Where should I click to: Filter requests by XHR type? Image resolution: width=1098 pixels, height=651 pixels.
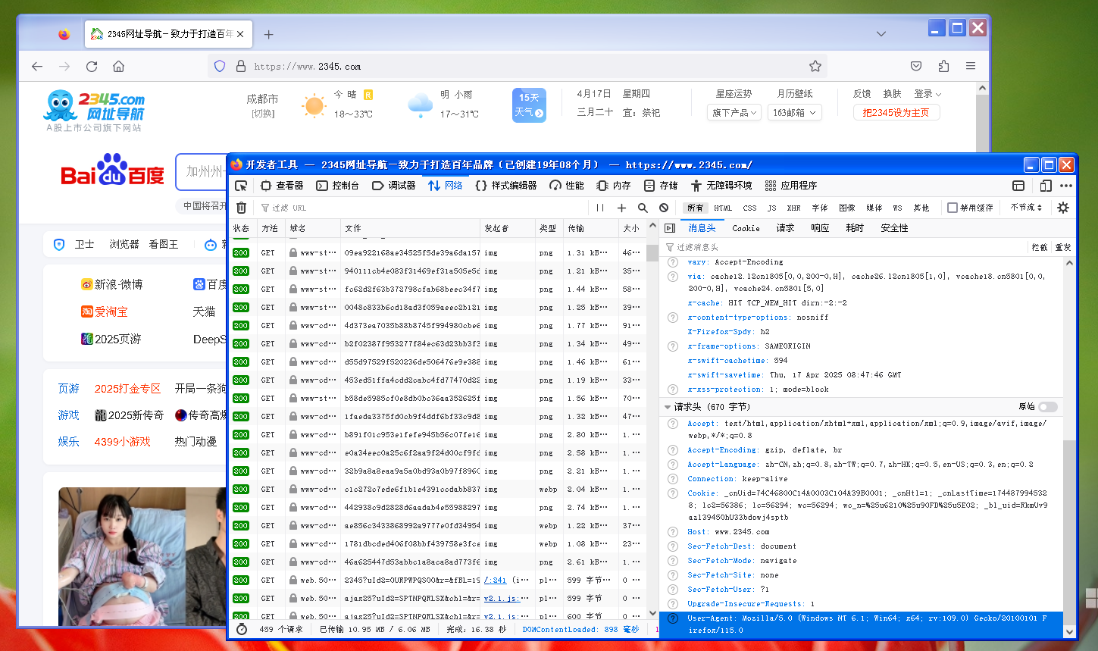793,208
